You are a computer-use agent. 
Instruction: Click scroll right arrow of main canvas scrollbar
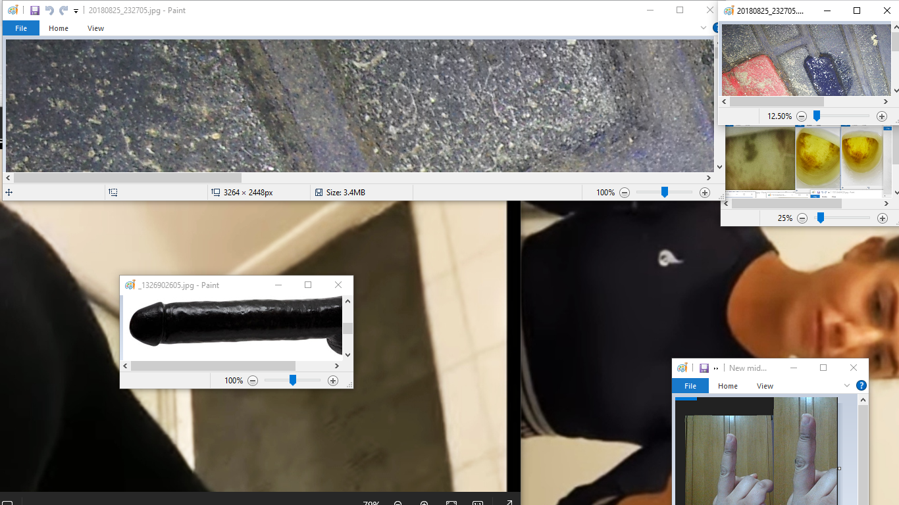[709, 178]
